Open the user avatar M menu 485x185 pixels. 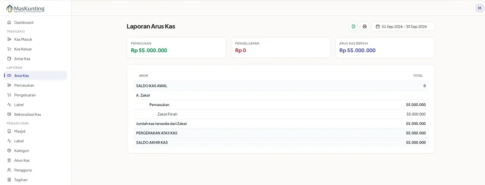click(479, 8)
